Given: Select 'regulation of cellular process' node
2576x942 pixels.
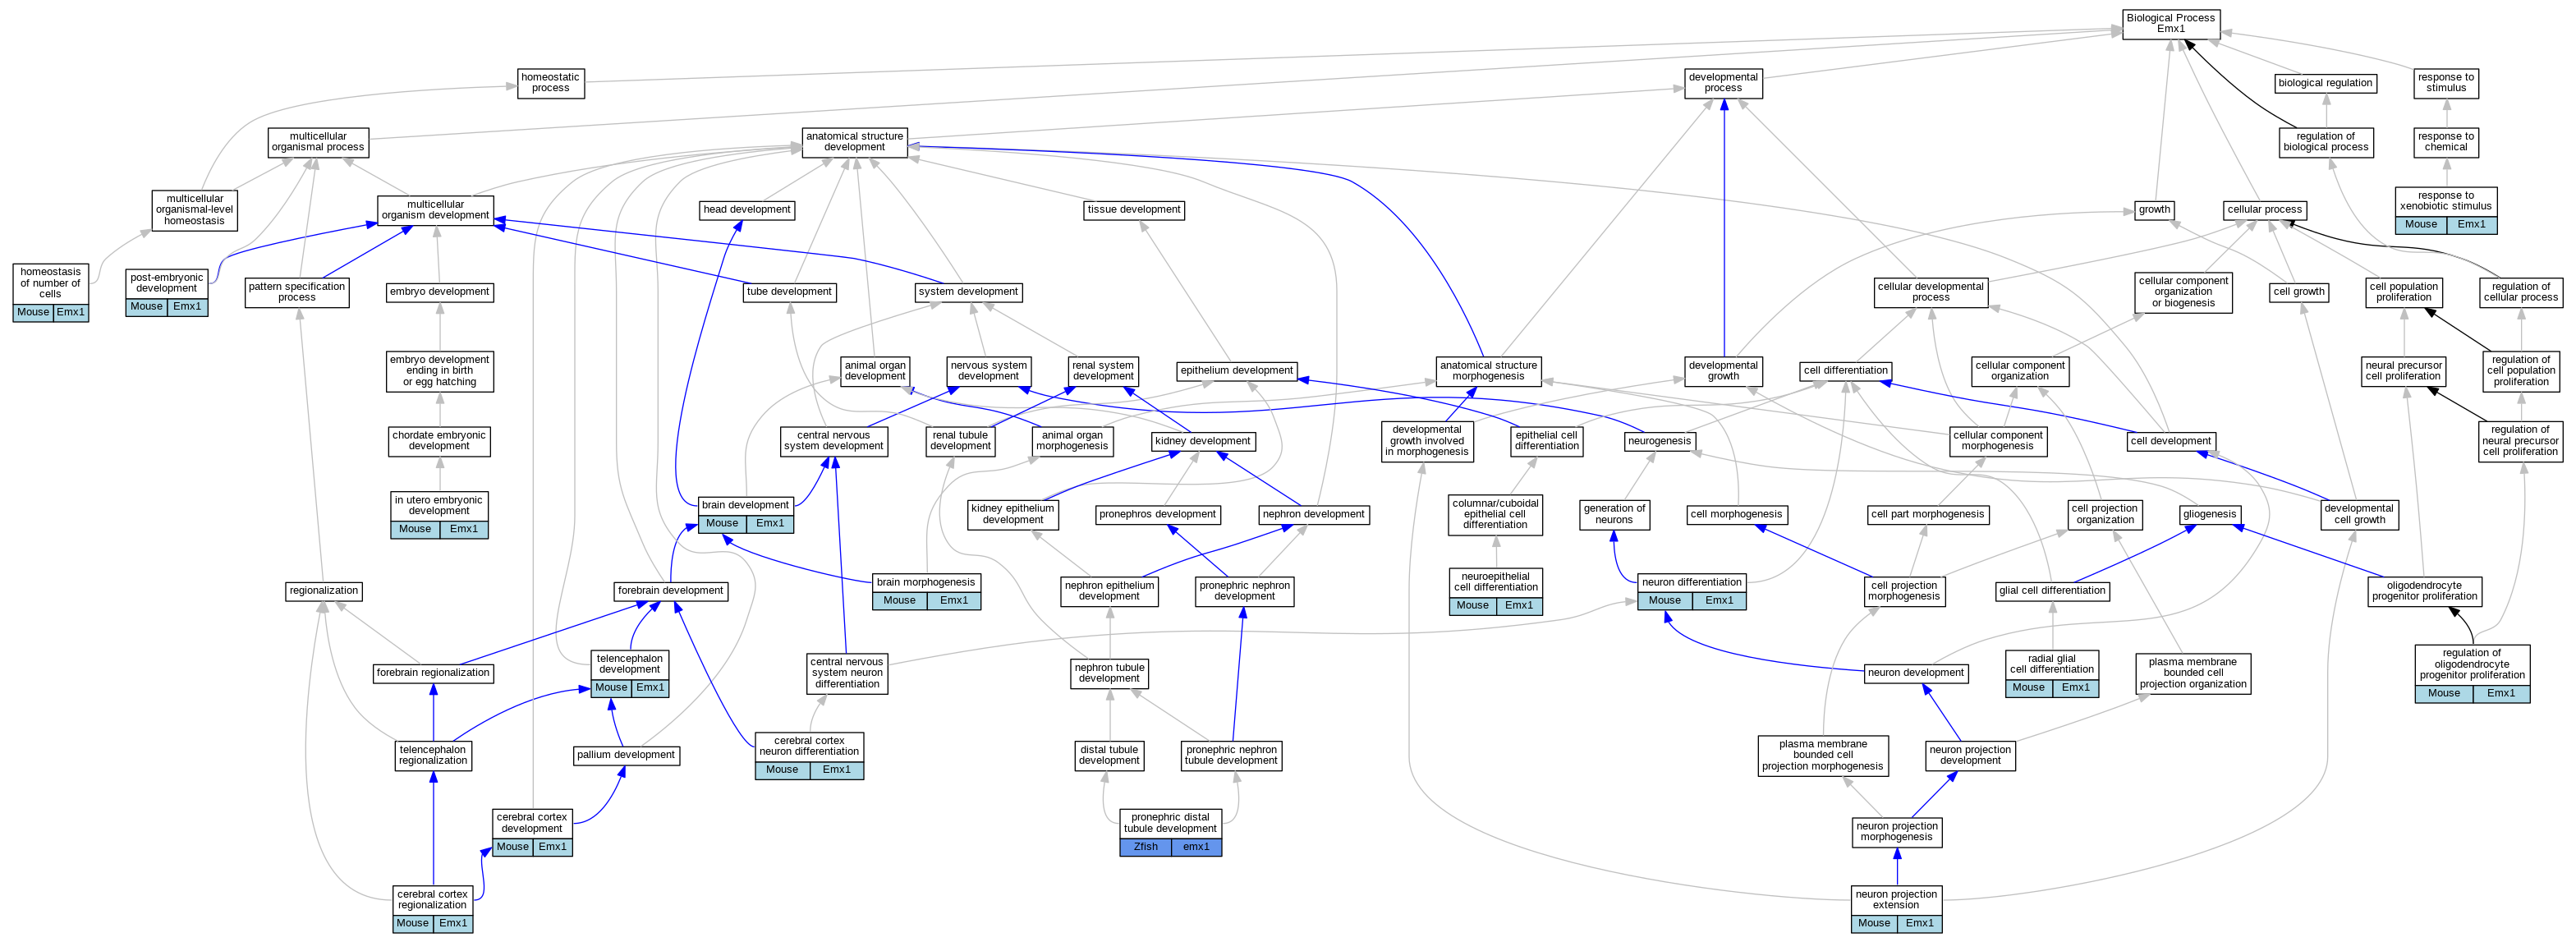Looking at the screenshot, I should (2521, 293).
